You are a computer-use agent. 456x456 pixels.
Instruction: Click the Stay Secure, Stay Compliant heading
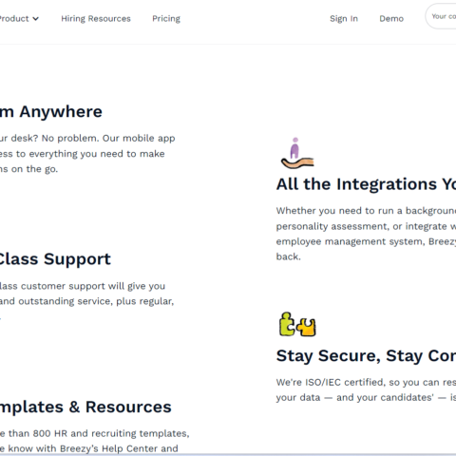366,355
